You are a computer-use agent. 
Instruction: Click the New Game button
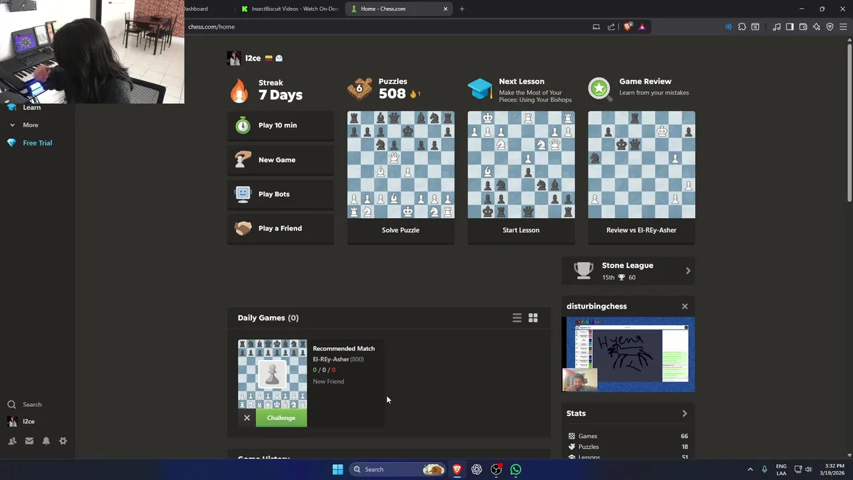click(x=281, y=160)
